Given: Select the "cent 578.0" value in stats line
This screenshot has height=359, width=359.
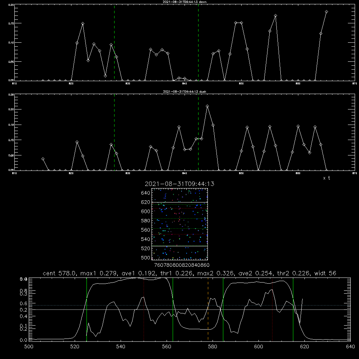Looking at the screenshot, I should [60, 273].
